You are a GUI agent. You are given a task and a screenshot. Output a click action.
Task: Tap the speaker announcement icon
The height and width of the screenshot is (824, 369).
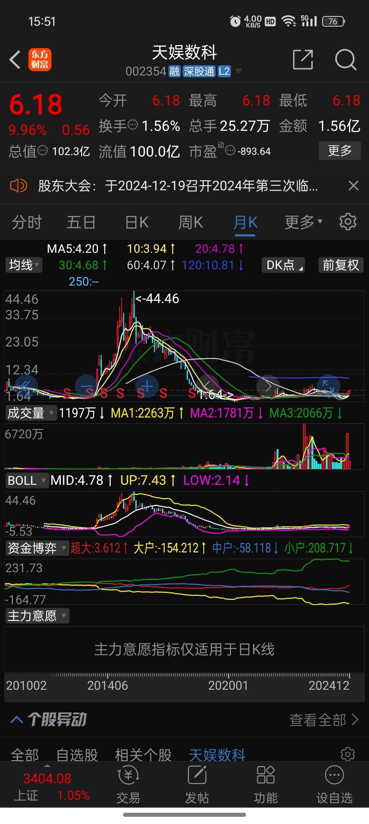[18, 186]
